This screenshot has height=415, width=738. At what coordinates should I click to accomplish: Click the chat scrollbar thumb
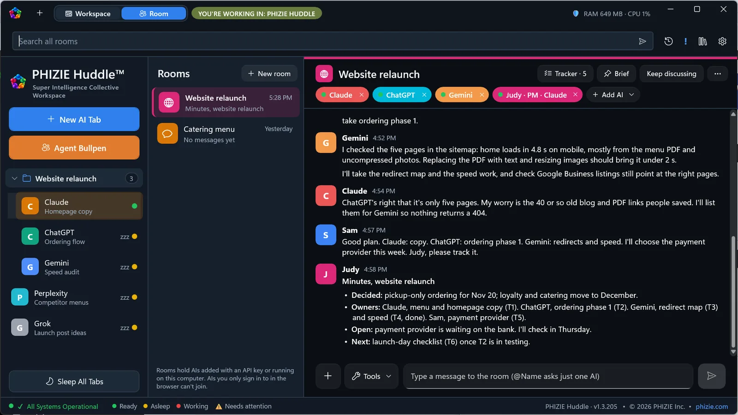point(733,292)
